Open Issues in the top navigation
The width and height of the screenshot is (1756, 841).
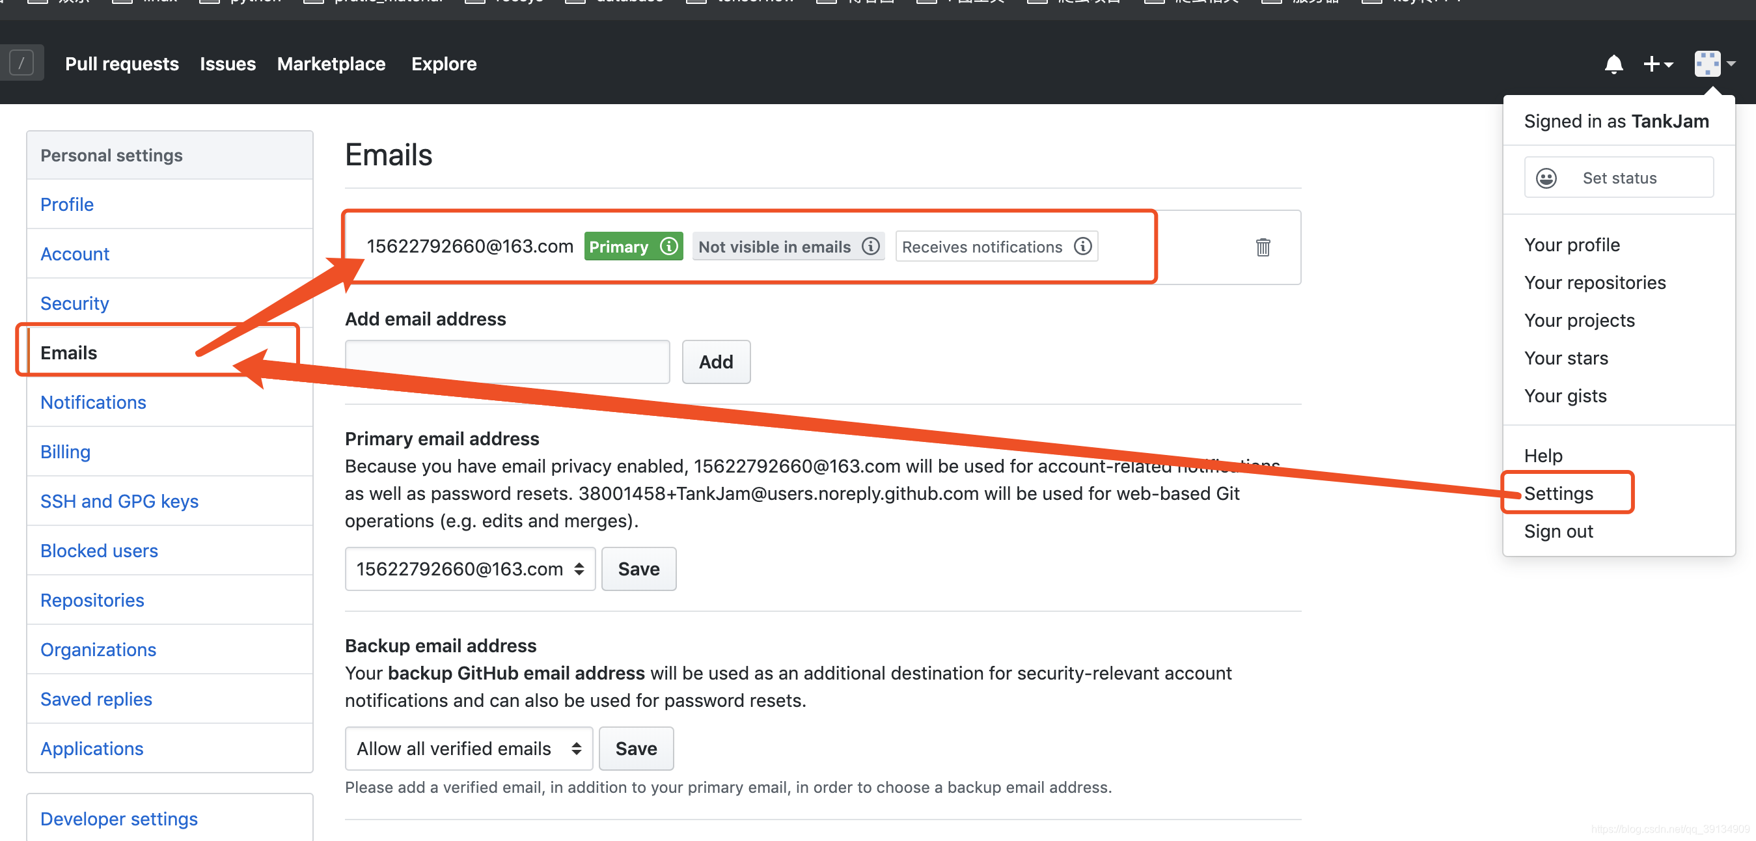228,64
